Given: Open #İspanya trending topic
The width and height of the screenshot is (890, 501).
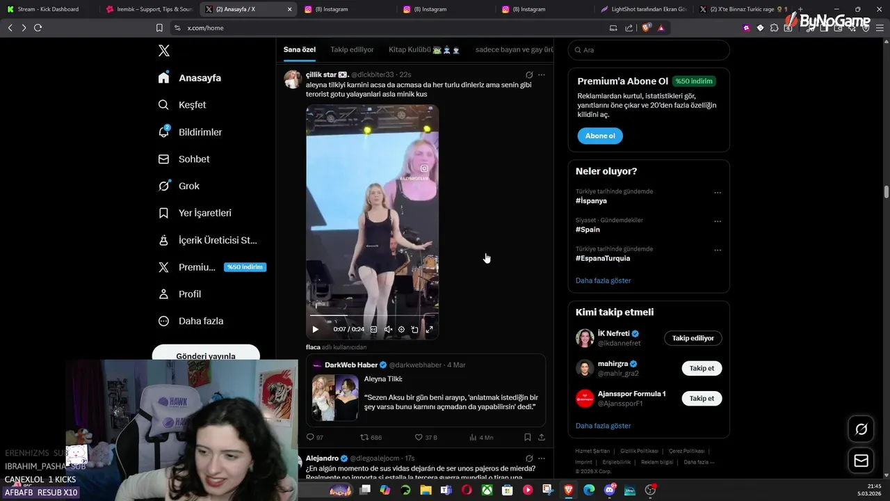Looking at the screenshot, I should [591, 201].
